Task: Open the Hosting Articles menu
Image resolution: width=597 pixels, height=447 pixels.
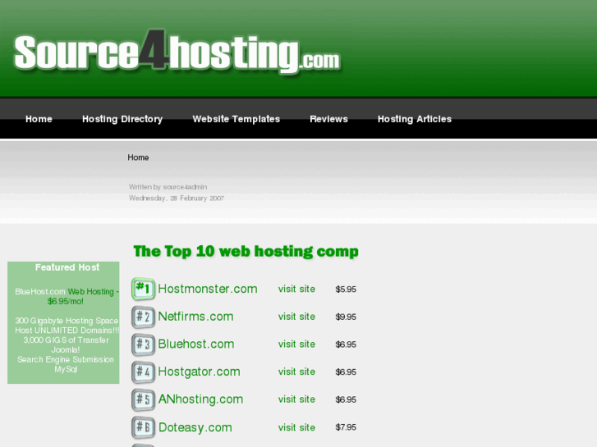Action: coord(414,119)
